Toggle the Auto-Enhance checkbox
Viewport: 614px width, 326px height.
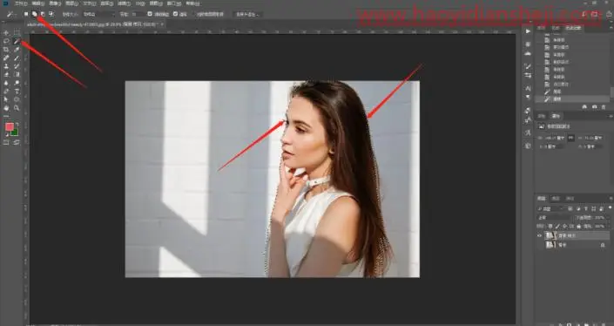(x=175, y=14)
